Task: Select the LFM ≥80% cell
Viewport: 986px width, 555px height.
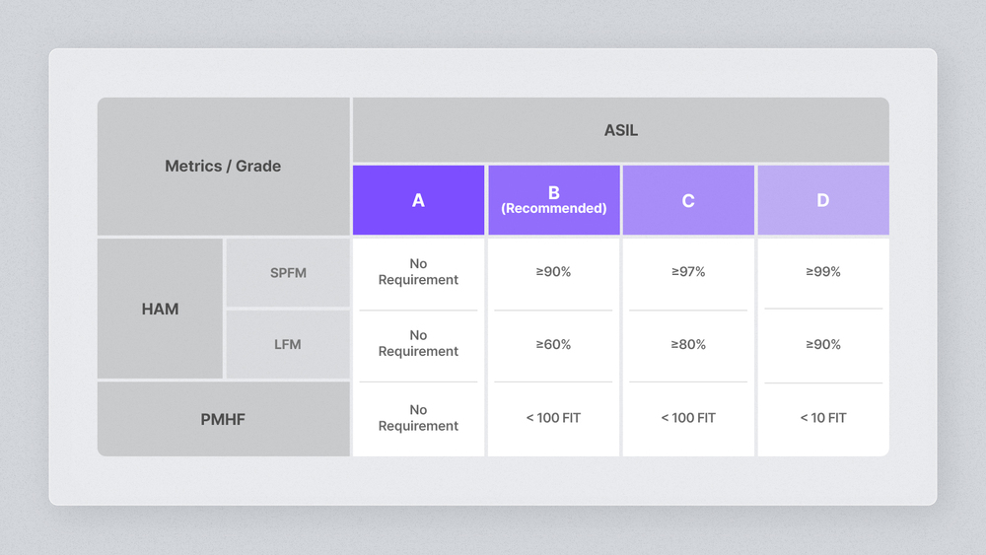Action: coord(688,344)
